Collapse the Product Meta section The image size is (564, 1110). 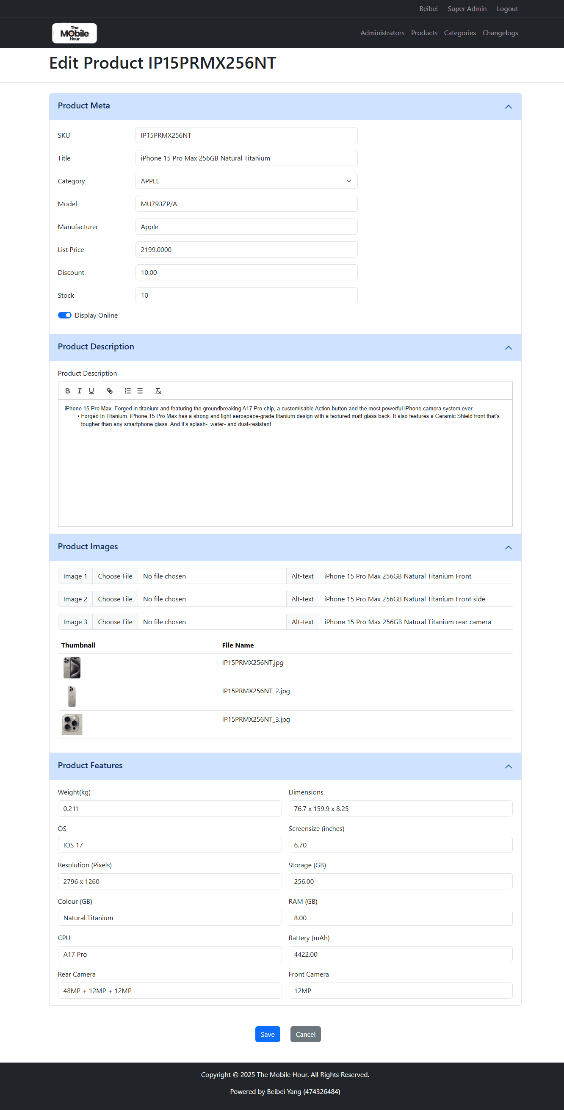[x=508, y=106]
